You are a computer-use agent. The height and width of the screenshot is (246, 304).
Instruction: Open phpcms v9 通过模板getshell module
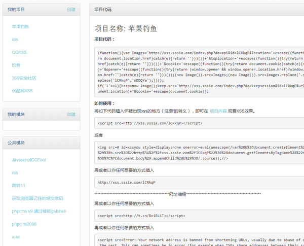pyautogui.click(x=39, y=211)
